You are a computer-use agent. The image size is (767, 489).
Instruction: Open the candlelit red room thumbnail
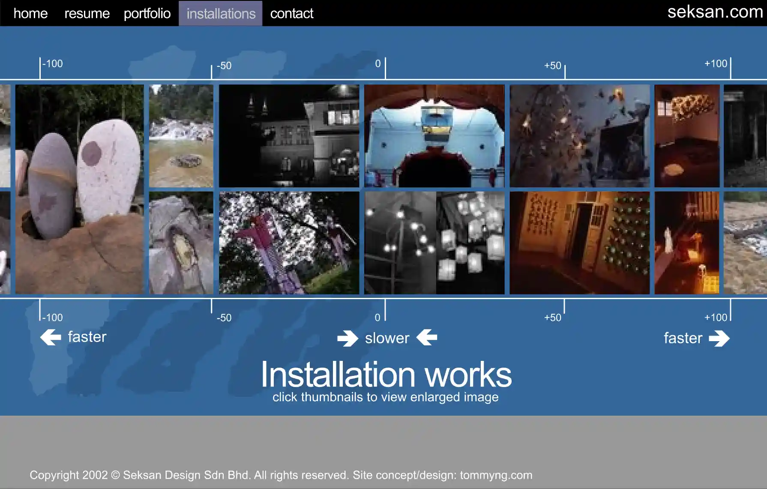[687, 243]
